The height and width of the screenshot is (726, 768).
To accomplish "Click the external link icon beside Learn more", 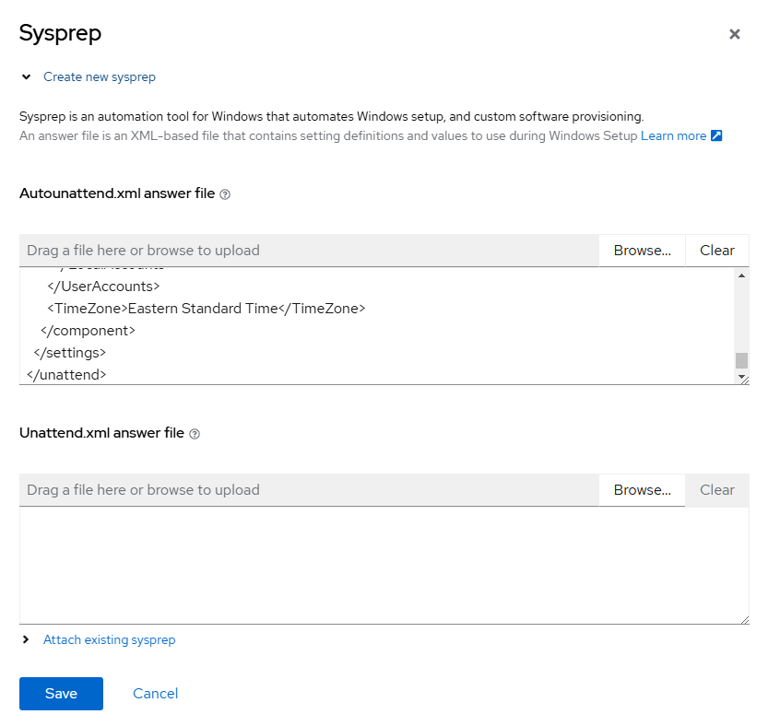I will [716, 136].
